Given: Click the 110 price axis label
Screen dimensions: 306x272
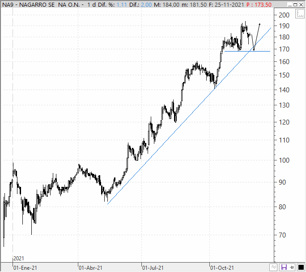Looking at the screenshot, I should point(284,140).
